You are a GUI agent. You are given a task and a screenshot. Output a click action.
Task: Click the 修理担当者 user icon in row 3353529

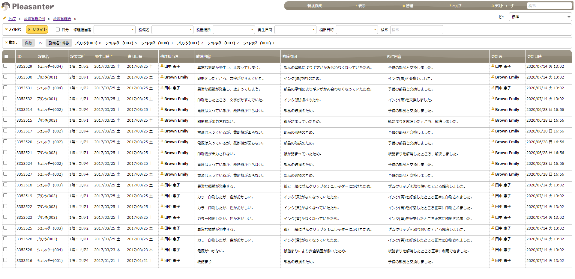pos(162,66)
